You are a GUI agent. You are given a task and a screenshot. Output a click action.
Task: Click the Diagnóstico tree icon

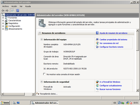pyautogui.click(x=6, y=23)
